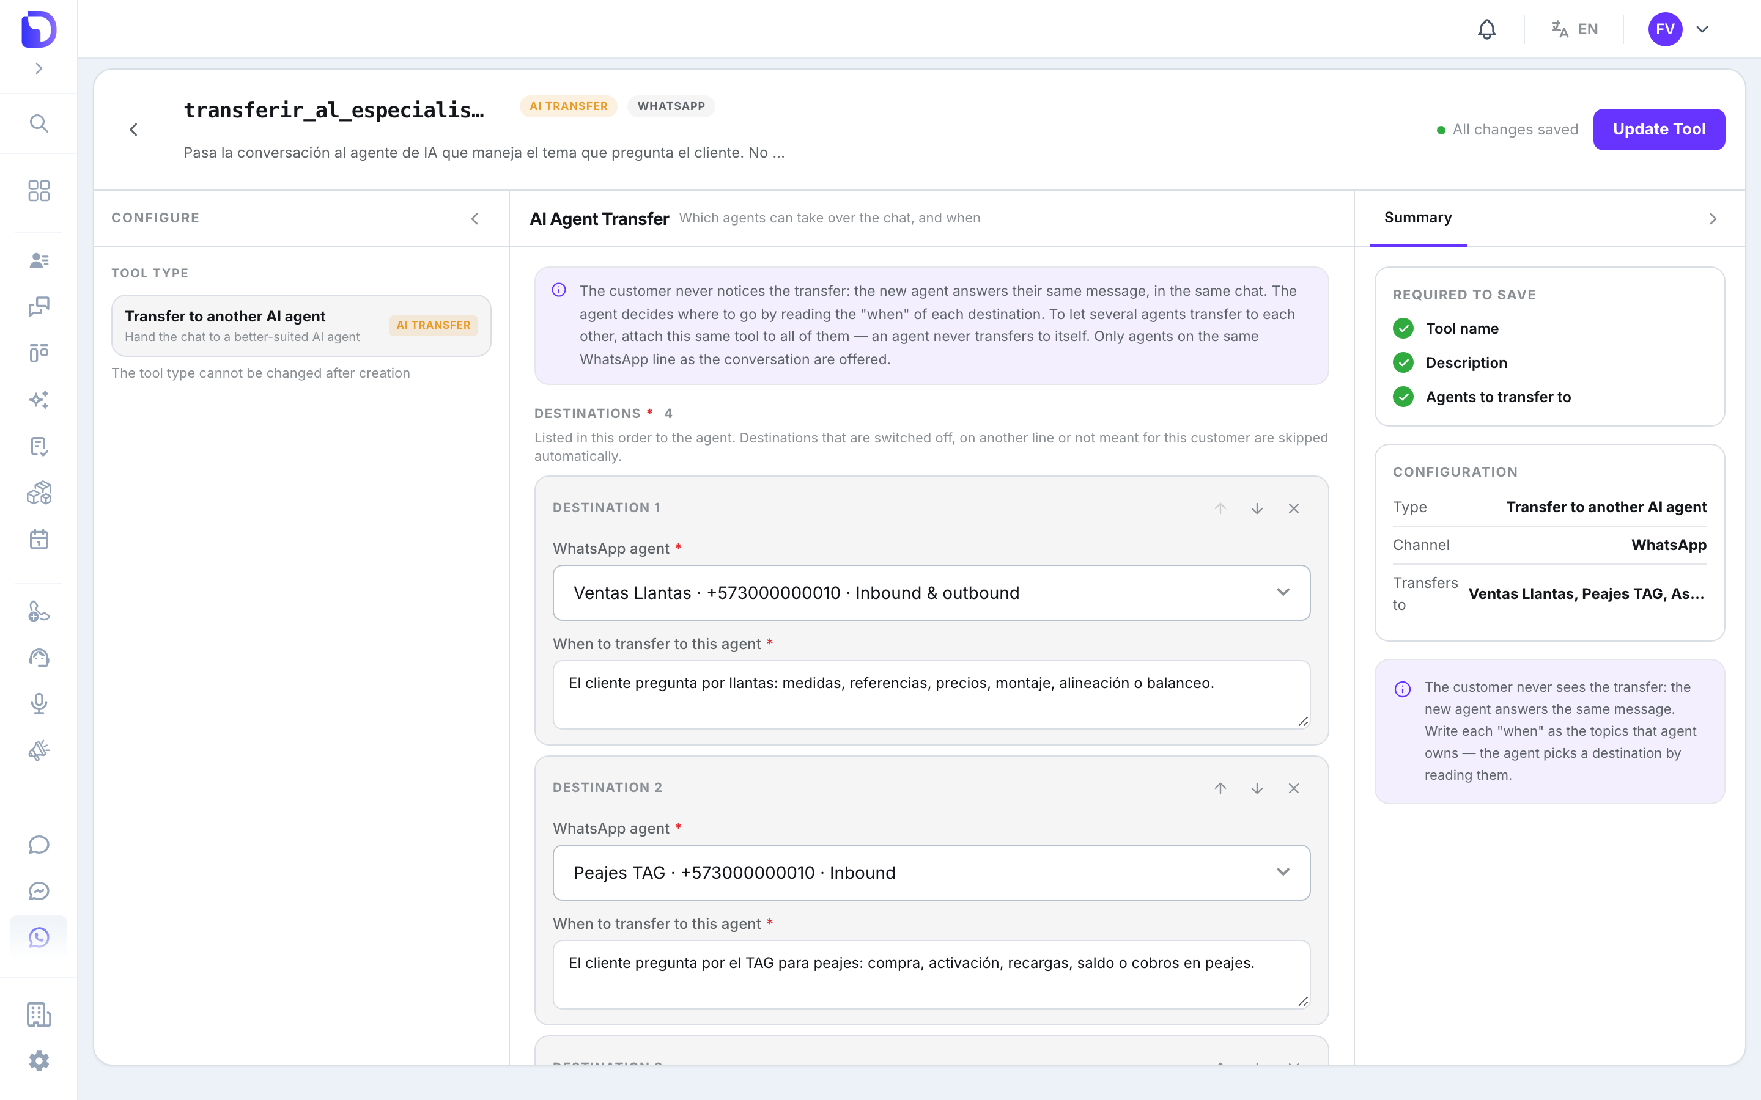The image size is (1761, 1100).
Task: Click the tool description starting 'Pasa la conversación'
Action: (483, 153)
